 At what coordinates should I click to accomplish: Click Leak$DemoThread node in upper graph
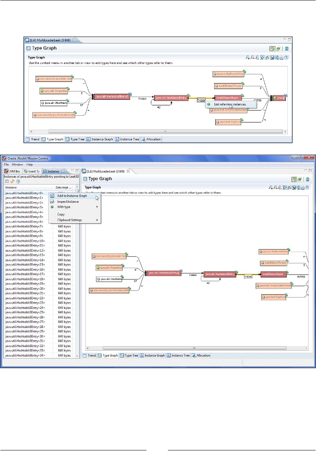tap(228, 86)
